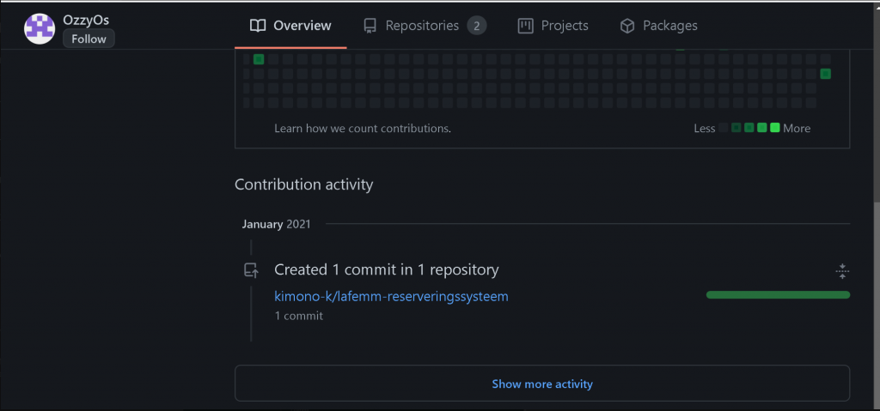Click Learn how we count contributions link
The height and width of the screenshot is (411, 880).
(363, 129)
